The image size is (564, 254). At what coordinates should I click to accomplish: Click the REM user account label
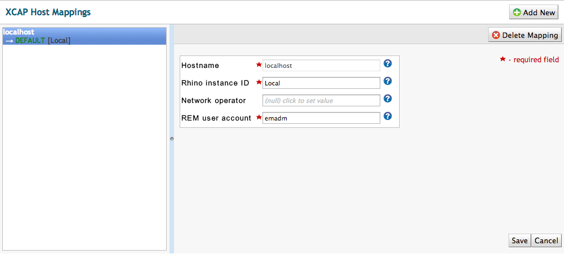point(216,118)
